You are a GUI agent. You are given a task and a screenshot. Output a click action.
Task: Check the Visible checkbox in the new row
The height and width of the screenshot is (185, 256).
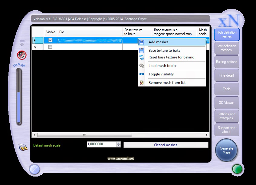(x=50, y=47)
